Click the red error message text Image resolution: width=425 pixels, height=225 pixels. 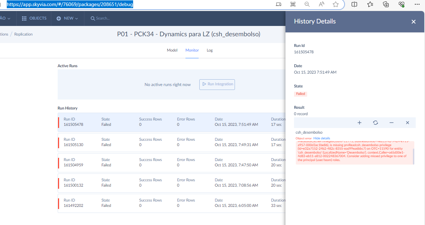coord(353,152)
